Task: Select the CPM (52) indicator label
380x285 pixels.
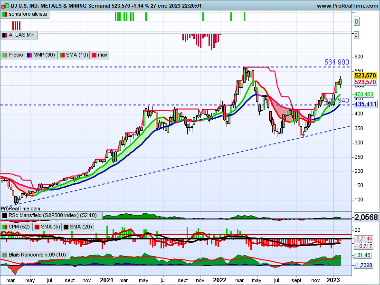Action: (19, 227)
